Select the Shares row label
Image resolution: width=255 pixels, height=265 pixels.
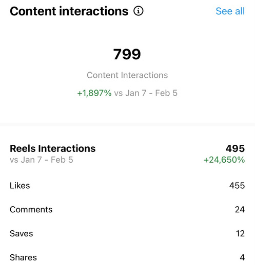point(23,257)
